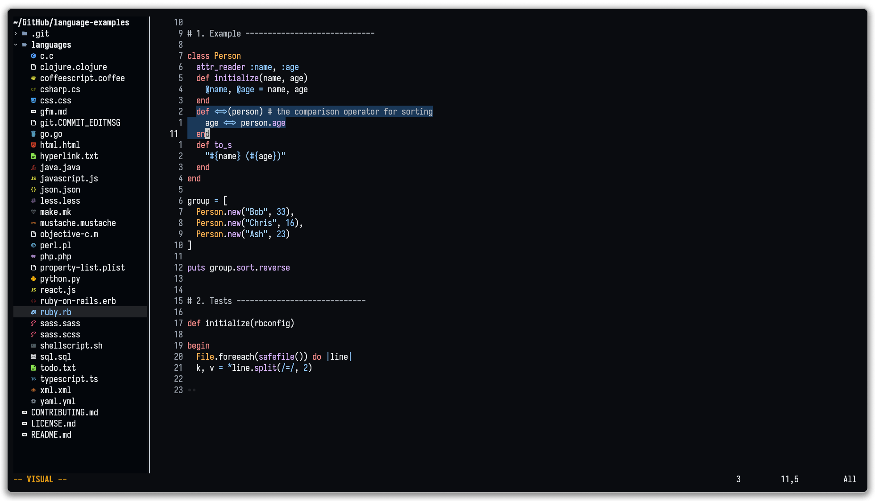Place cursor on puts group.sort.reverse line
Viewport: 875px width, 501px height.
pos(238,268)
